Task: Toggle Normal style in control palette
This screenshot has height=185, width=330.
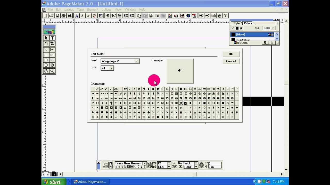Action: (116, 167)
